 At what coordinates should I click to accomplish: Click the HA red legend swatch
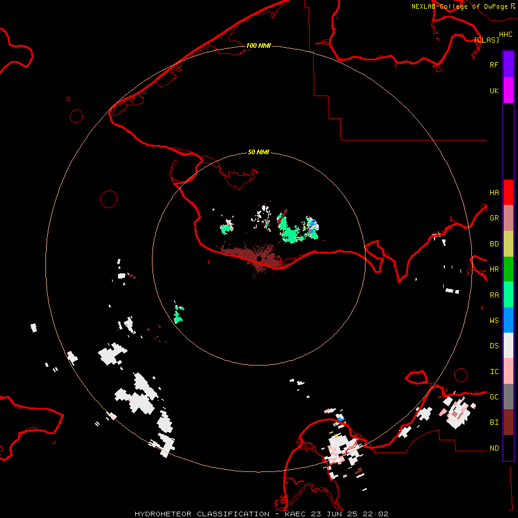508,192
